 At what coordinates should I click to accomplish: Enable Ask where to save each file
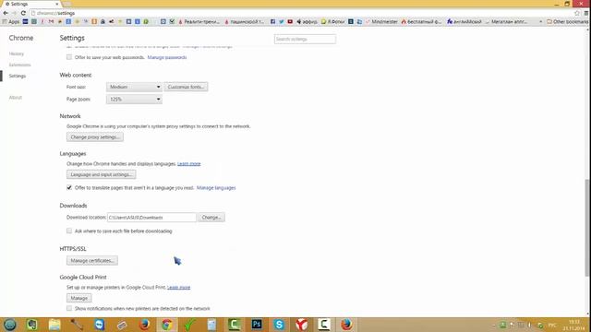click(x=69, y=231)
